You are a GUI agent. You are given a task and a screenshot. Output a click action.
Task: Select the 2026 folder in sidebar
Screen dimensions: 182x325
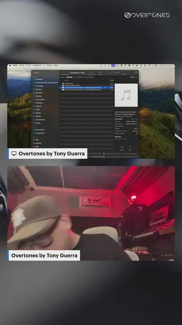pos(37,109)
